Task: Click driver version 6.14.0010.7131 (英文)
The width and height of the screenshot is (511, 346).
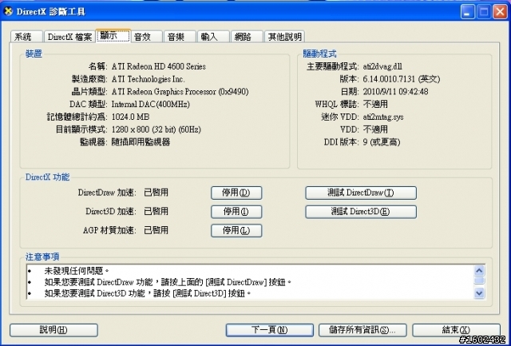Action: tap(402, 79)
